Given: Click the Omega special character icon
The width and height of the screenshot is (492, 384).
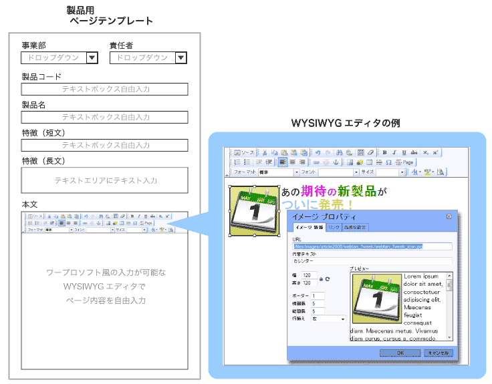Looking at the screenshot, I should point(389,162).
